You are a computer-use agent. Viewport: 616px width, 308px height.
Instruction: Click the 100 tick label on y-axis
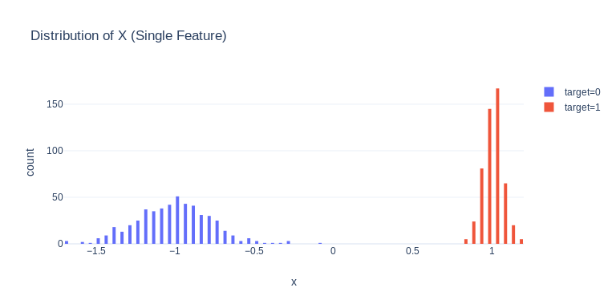pos(55,151)
